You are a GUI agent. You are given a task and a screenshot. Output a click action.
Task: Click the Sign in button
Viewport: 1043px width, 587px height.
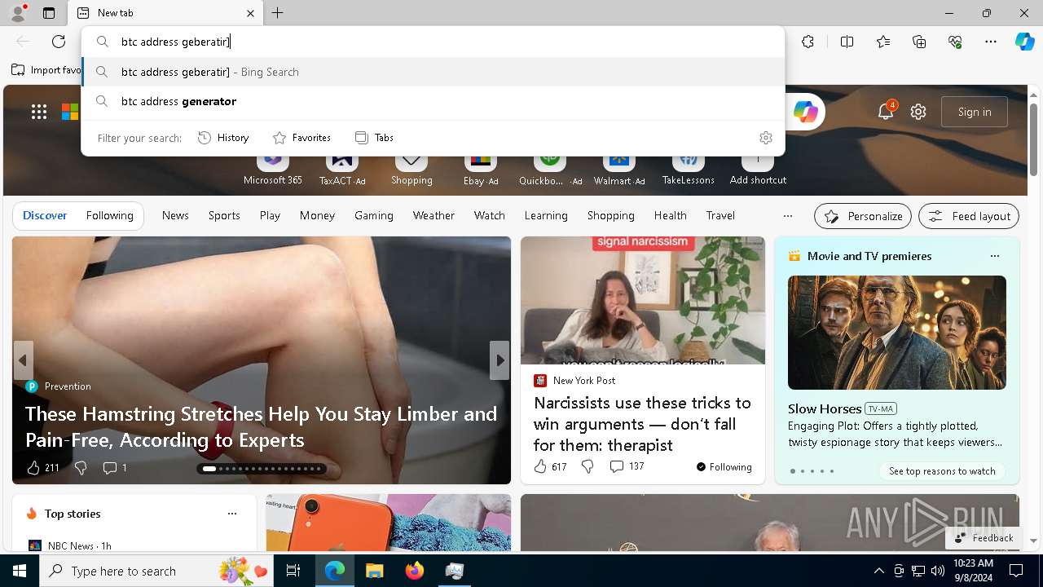pos(975,112)
